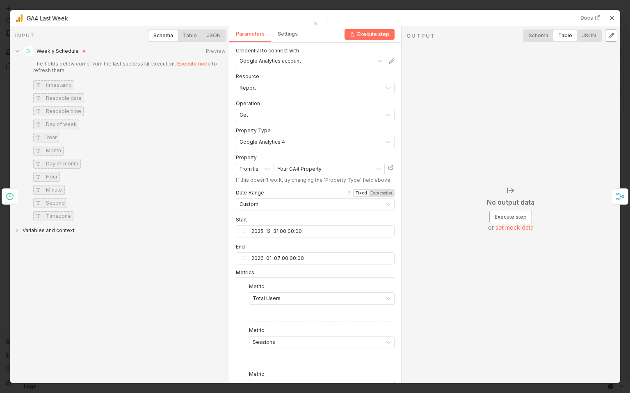Switch input view to JSON
The width and height of the screenshot is (630, 393).
213,36
